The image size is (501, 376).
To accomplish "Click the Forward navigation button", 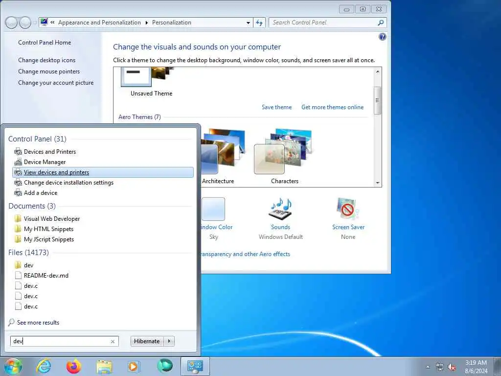I will pyautogui.click(x=25, y=23).
